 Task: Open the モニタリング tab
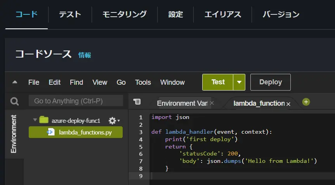125,14
